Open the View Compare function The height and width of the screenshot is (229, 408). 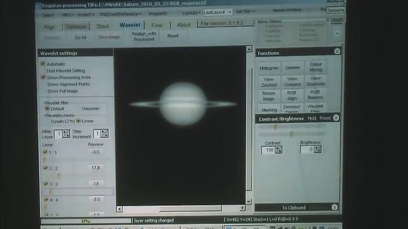[x=292, y=81]
